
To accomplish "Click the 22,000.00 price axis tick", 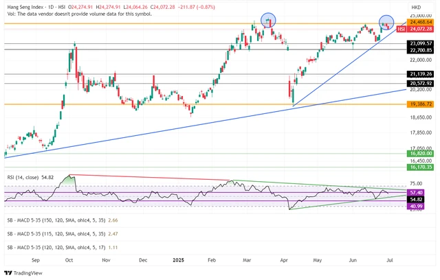I will coord(421,60).
